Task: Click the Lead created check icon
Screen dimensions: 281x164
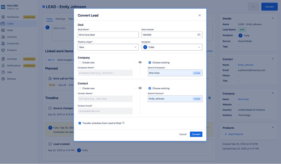Action: (50, 144)
